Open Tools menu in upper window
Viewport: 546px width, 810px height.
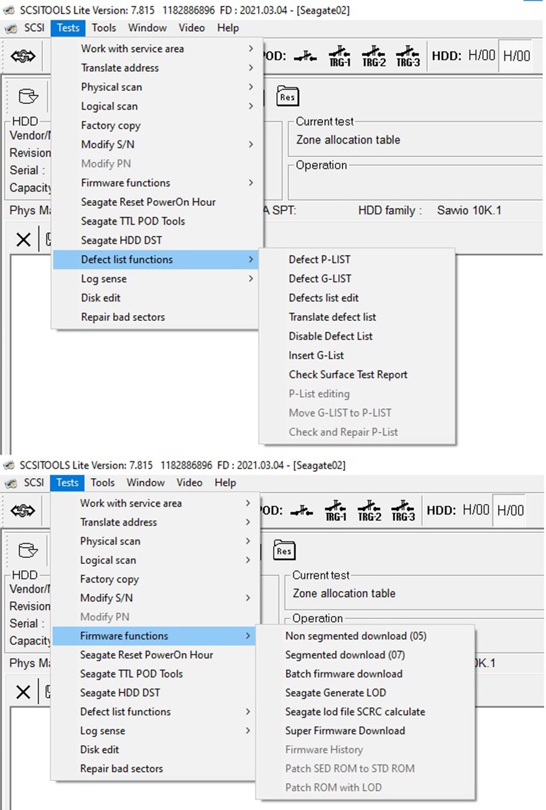point(104,28)
